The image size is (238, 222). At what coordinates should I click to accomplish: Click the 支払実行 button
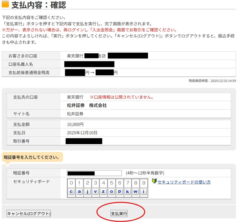click(119, 214)
